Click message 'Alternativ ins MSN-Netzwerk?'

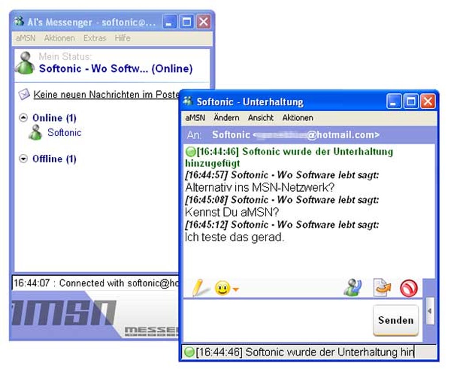click(x=260, y=187)
